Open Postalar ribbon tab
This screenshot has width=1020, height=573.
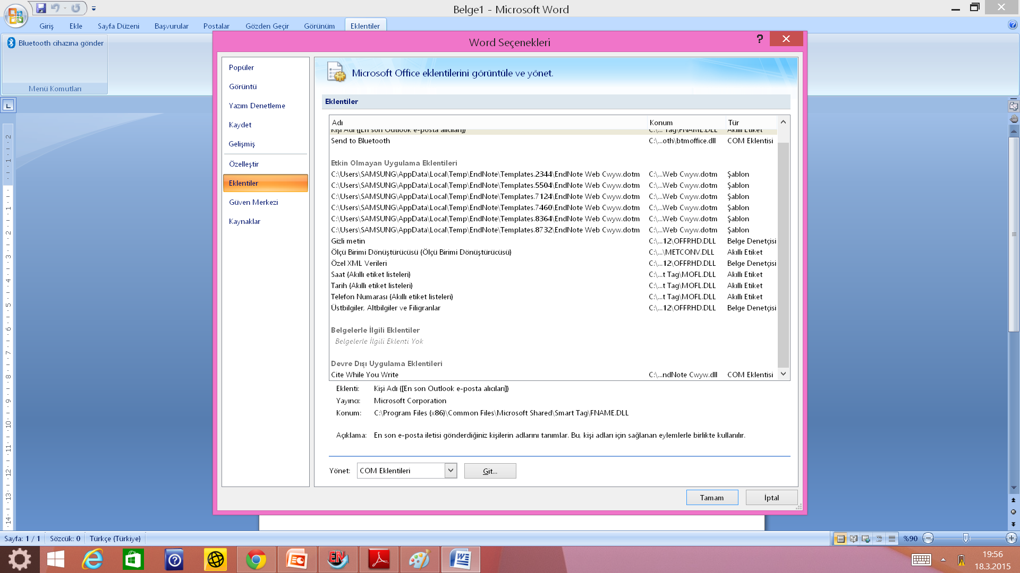tap(216, 26)
